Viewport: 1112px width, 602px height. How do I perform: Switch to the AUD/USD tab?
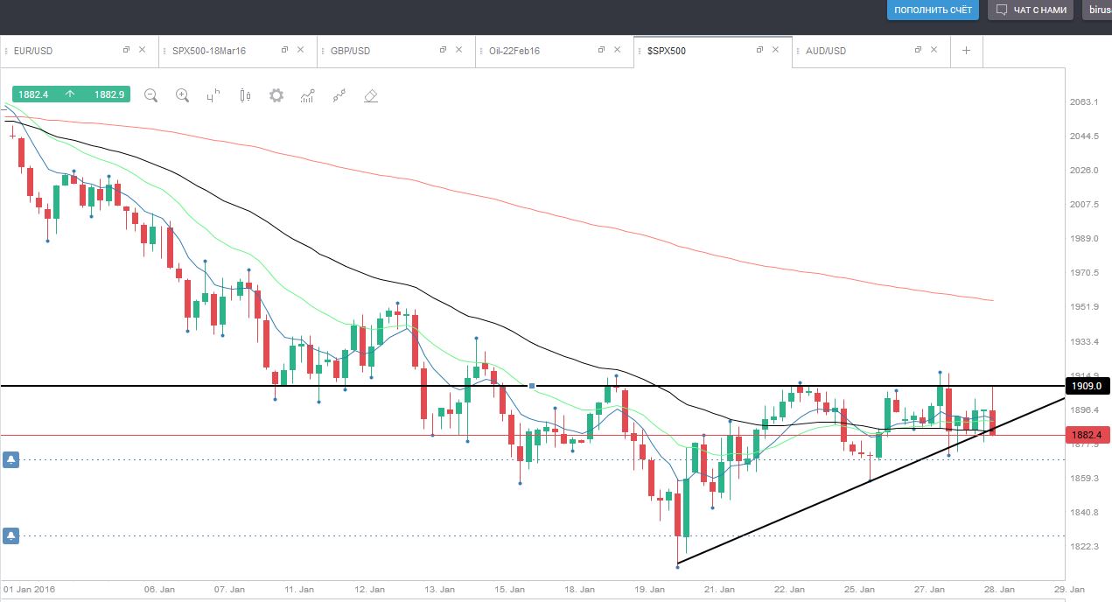826,51
